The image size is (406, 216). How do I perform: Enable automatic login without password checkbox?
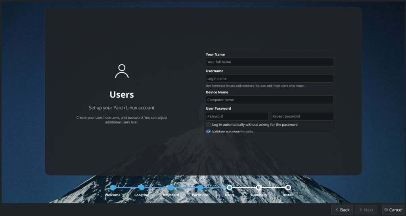click(x=209, y=125)
